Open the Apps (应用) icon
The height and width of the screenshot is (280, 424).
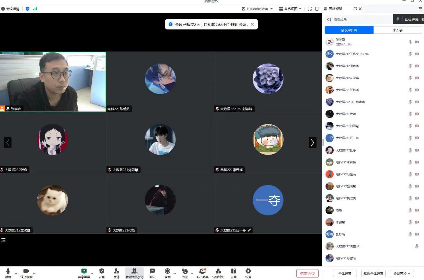233,271
